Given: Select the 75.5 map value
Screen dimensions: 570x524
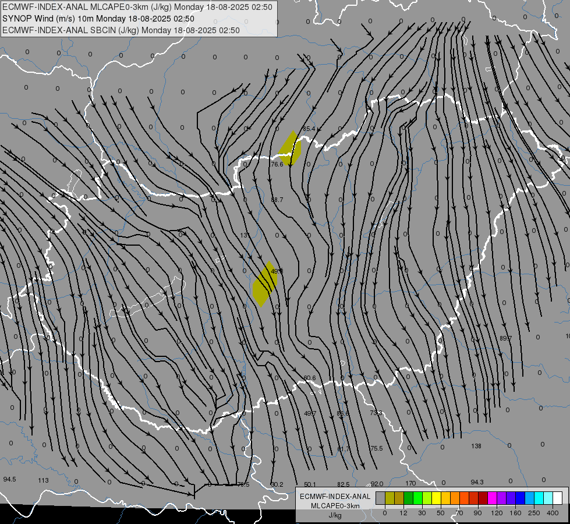Looking at the screenshot, I should point(377,448).
